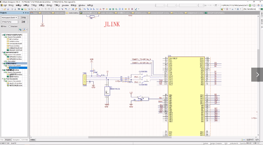Click the 清除 clear button in status bar

click(257, 140)
